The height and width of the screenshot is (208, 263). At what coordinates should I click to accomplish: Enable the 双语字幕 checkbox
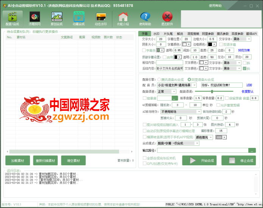pos(221,44)
